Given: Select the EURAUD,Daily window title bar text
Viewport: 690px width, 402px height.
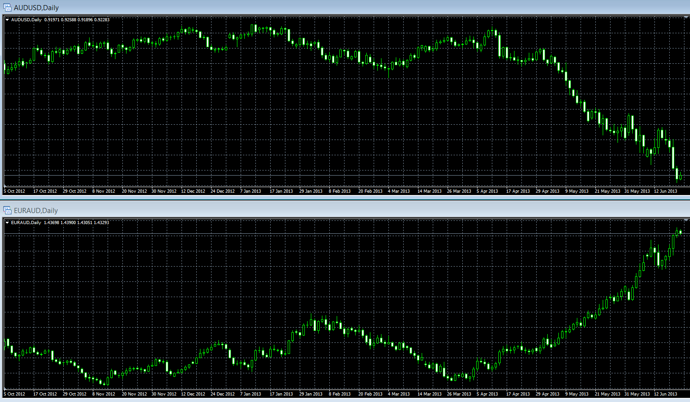Looking at the screenshot, I should pyautogui.click(x=36, y=211).
